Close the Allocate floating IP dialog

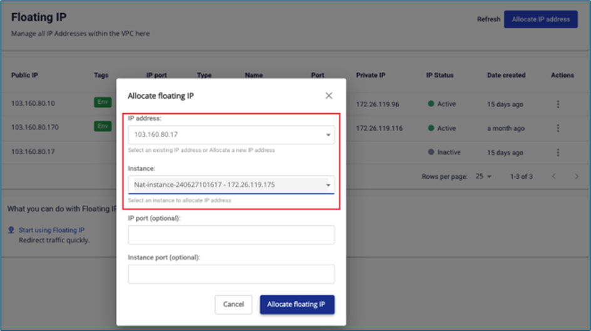pyautogui.click(x=329, y=96)
